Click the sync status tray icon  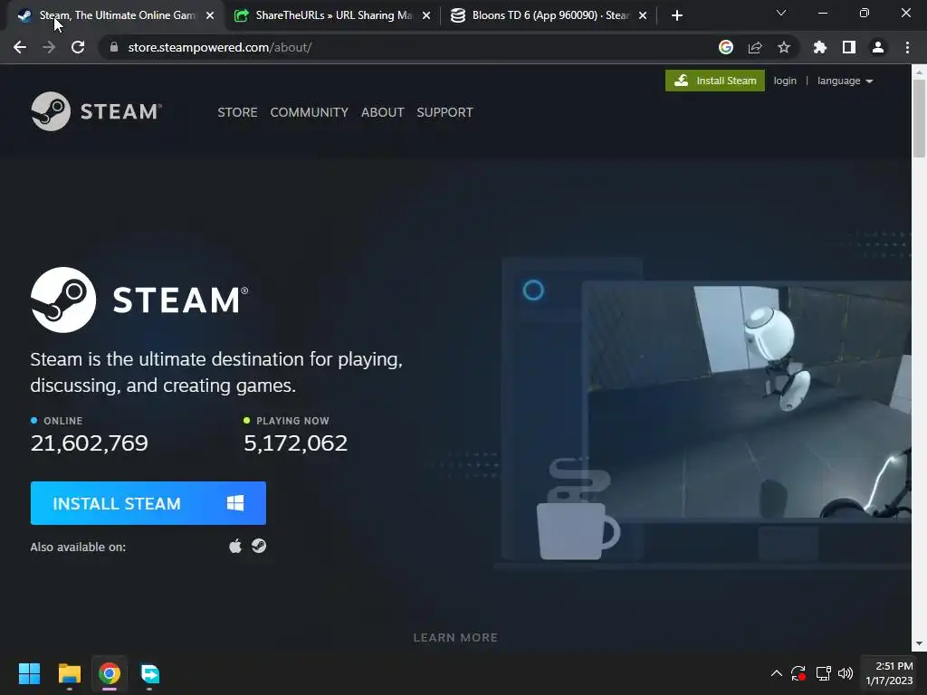coord(798,673)
